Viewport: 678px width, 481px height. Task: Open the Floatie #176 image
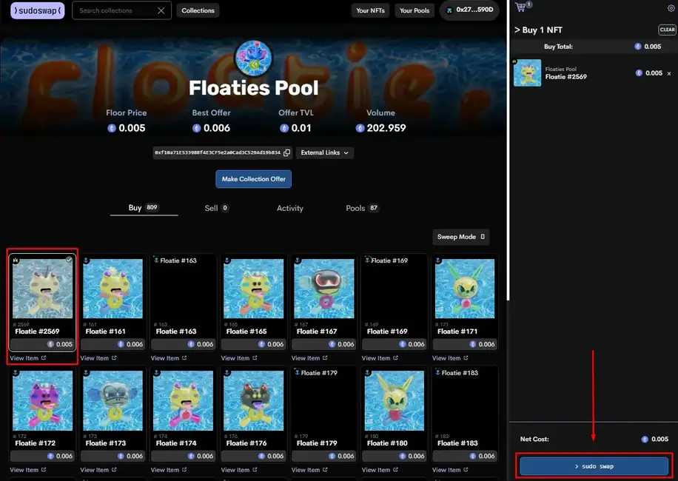click(x=254, y=400)
